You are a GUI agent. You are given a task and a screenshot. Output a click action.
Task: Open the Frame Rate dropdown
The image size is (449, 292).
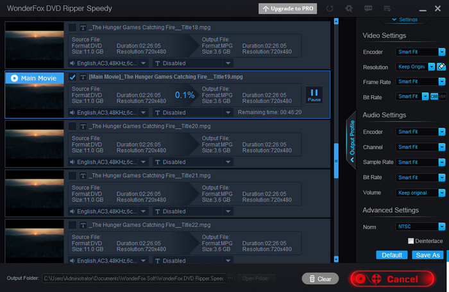click(x=420, y=82)
